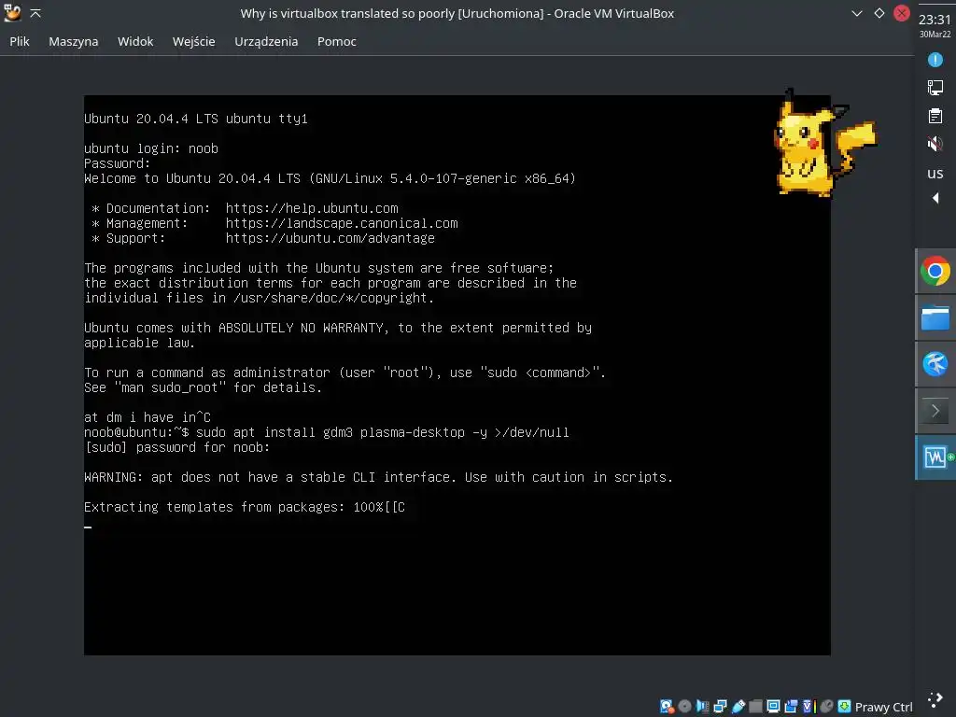Click the hard disk activity status icon
The height and width of the screenshot is (717, 956).
coord(667,707)
